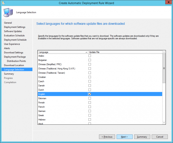Open the Deployment Settings step

15,27
